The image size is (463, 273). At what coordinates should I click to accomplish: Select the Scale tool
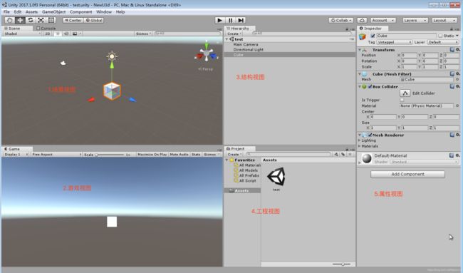41,20
